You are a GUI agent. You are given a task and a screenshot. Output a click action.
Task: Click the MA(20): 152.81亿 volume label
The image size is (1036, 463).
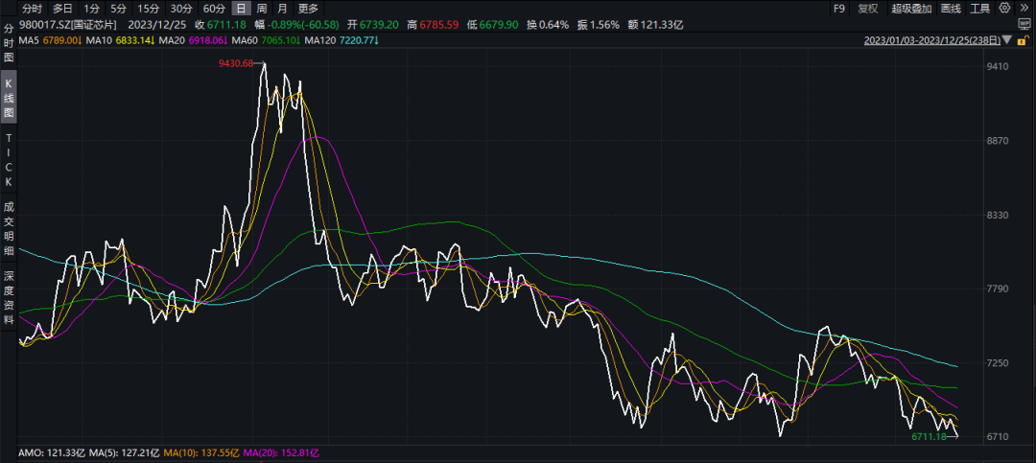click(x=281, y=453)
